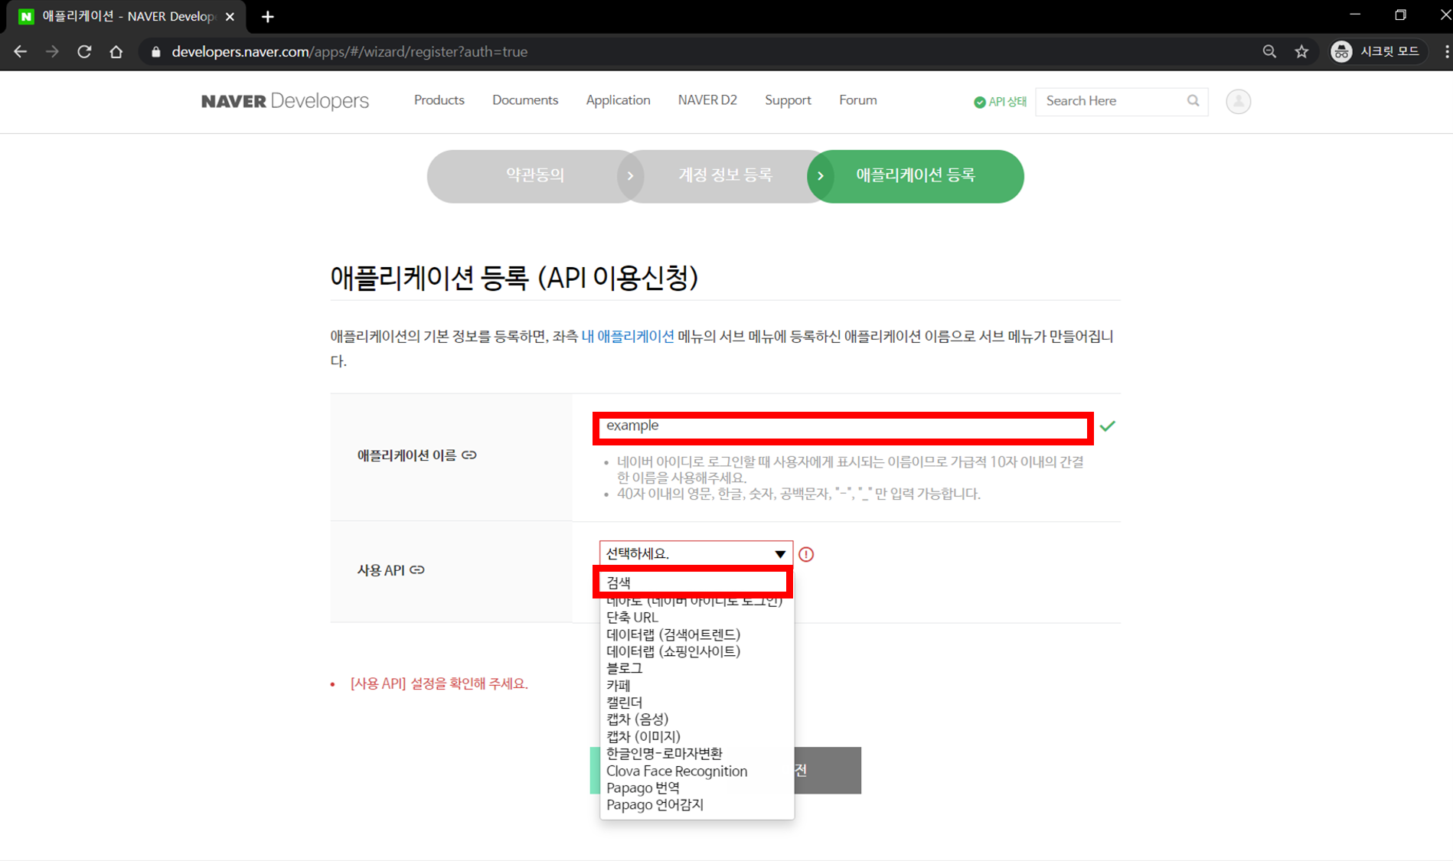Open the browser three-dot menu

point(1446,51)
